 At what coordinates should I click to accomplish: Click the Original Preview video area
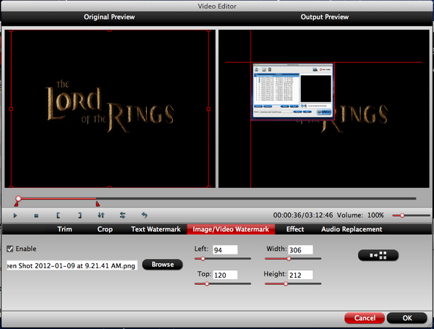[110, 108]
